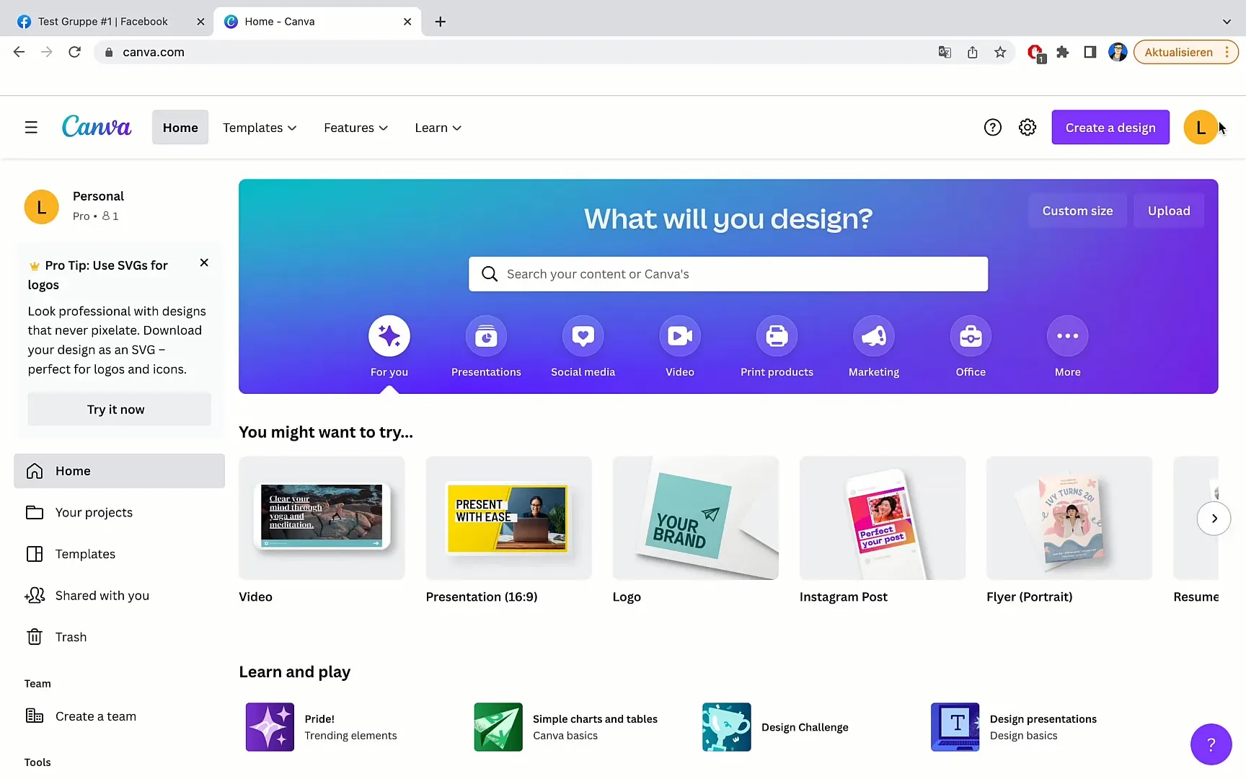The width and height of the screenshot is (1246, 779).
Task: Select the Office category icon
Action: (971, 336)
